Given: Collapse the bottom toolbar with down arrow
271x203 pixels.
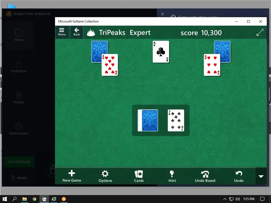Looking at the screenshot, I should (261, 176).
